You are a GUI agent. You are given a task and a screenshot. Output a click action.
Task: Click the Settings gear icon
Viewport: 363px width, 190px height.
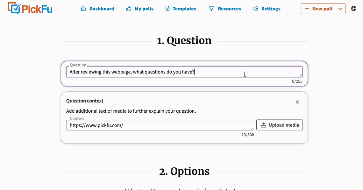click(256, 9)
